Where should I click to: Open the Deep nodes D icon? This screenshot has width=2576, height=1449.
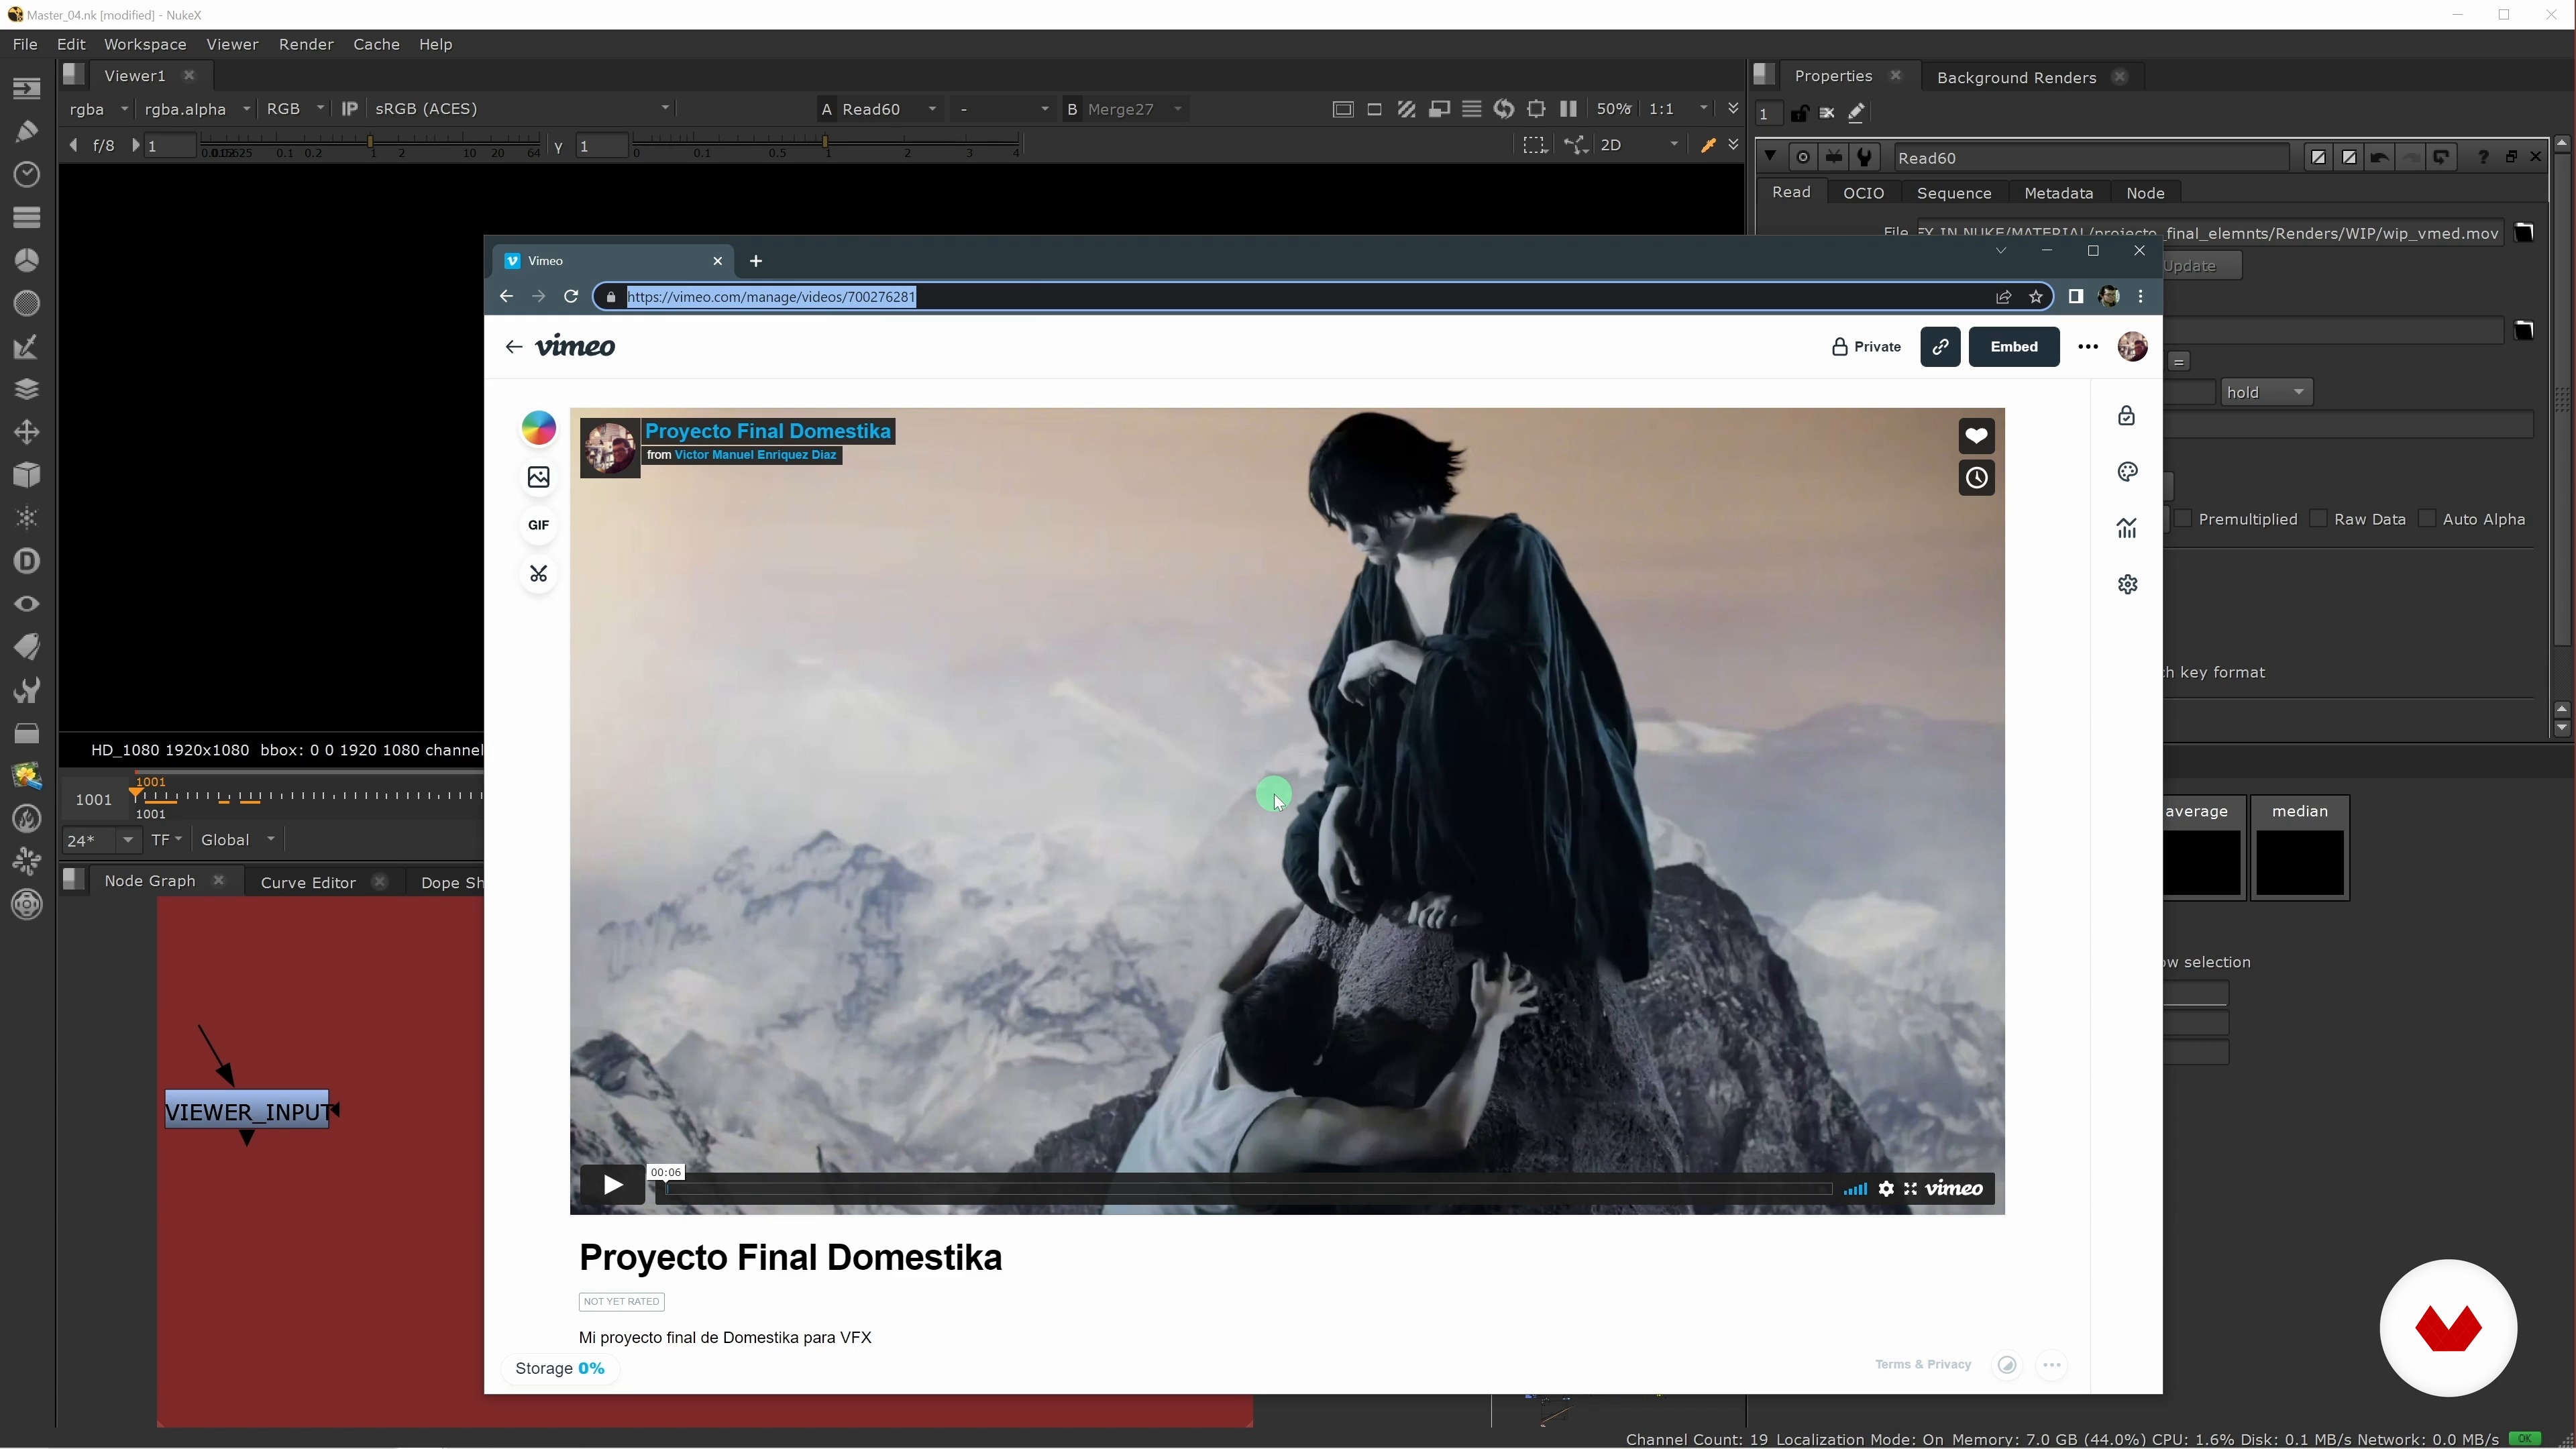[27, 561]
